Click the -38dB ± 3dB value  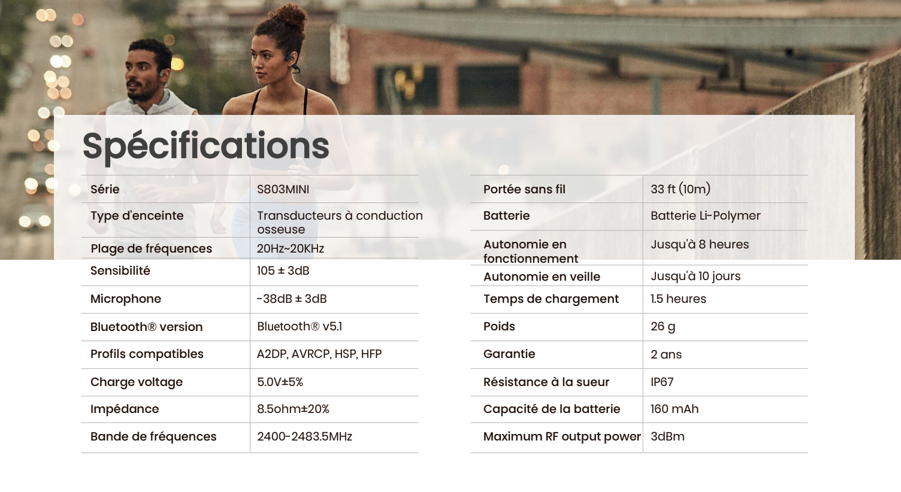[x=292, y=299]
